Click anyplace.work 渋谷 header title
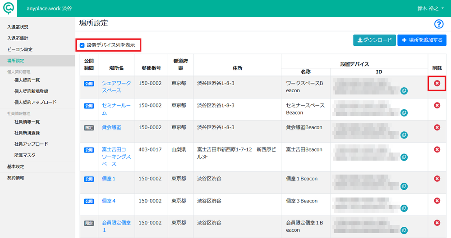Viewport: 451px width, 238px height. pos(49,9)
